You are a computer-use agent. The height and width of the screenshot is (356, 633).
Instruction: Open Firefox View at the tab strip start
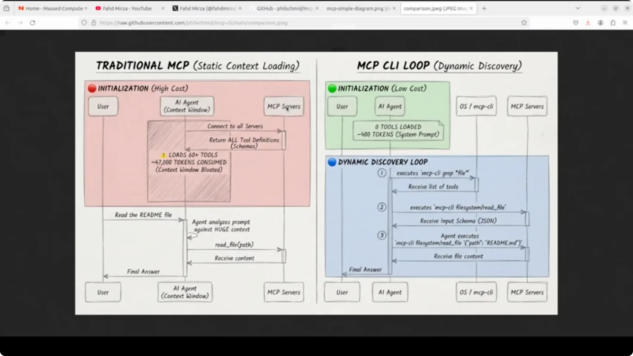(x=6, y=8)
